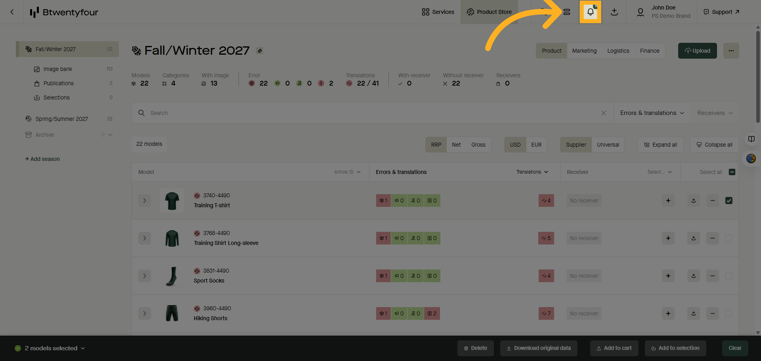
Task: Open more actions for Hiking Shorts
Action: pos(713,313)
